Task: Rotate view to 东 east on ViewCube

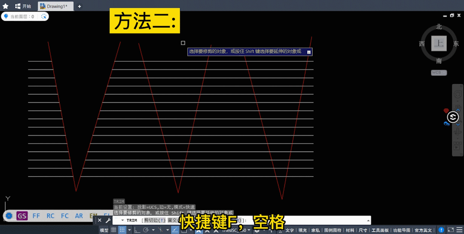Action: [456, 44]
